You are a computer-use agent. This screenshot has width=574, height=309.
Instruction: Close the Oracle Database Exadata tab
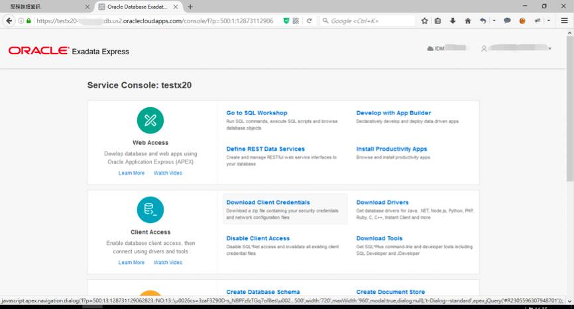(x=176, y=7)
